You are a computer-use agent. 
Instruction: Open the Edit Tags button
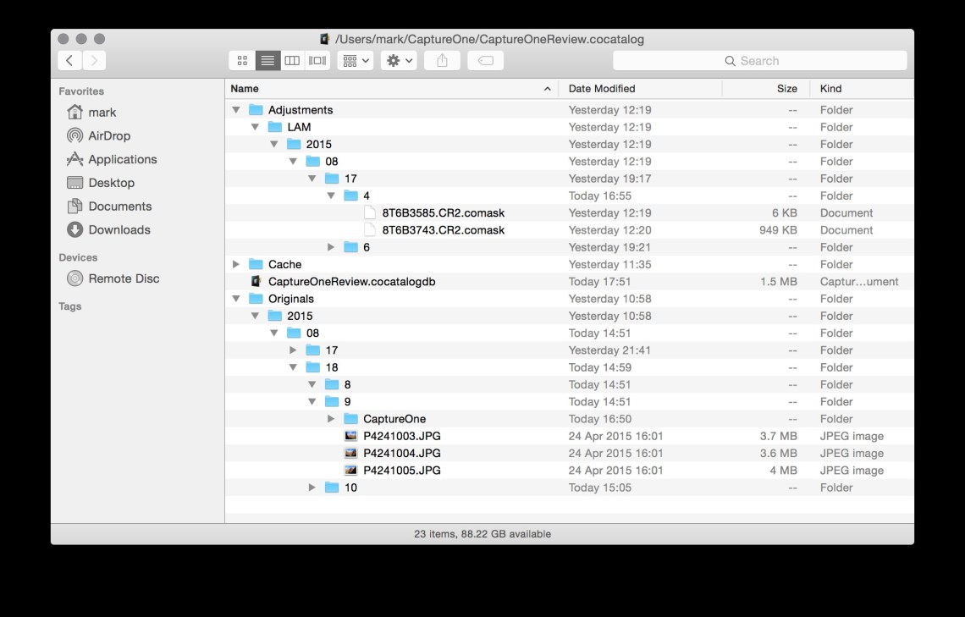coord(485,60)
